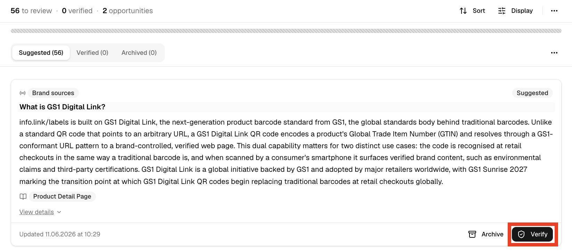Open the top-right three-dot menu
The height and width of the screenshot is (252, 572).
554,11
